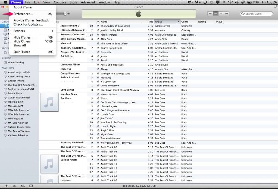Image resolution: width=278 pixels, height=189 pixels.
Task: Select the Music library note icon
Action: pos(5,26)
